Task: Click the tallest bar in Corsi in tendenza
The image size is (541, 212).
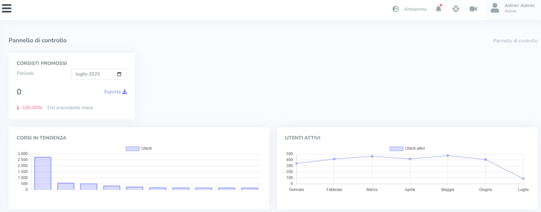Action: 43,173
